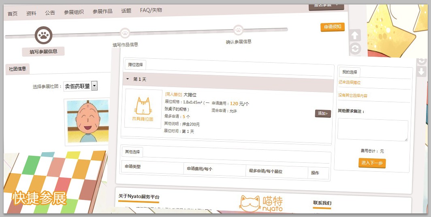The width and height of the screenshot is (431, 217).
Task: Click the 快捷参展 banner text
Action: 39,198
